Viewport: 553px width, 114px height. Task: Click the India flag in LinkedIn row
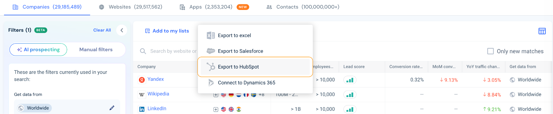pos(239,109)
